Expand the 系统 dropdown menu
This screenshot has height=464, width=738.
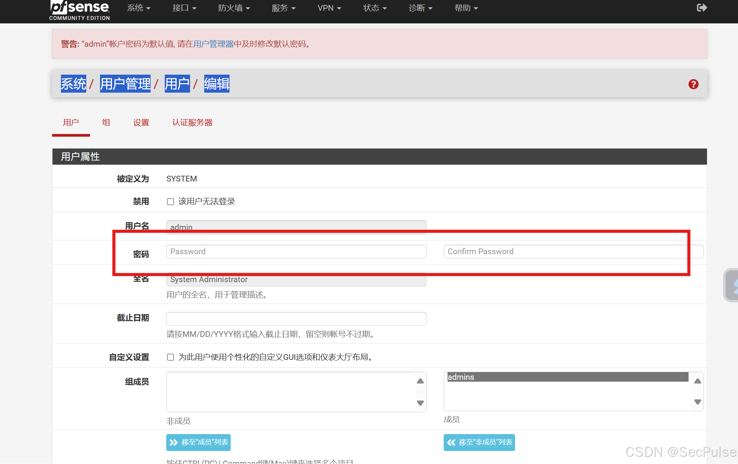[x=138, y=8]
